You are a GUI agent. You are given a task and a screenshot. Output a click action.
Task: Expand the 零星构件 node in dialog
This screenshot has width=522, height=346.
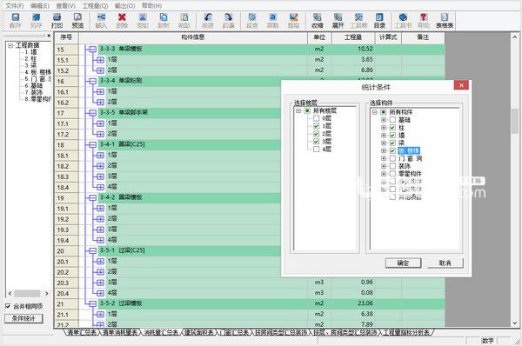(384, 174)
